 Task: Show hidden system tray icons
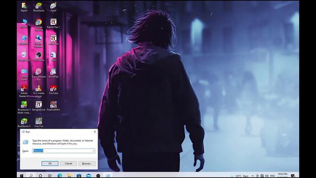tap(252, 176)
